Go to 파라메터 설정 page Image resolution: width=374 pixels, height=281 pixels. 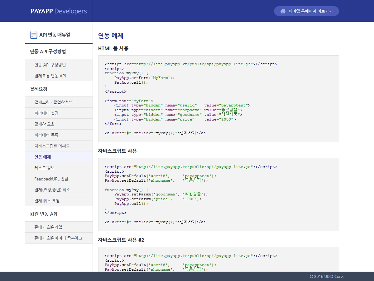coord(59,113)
